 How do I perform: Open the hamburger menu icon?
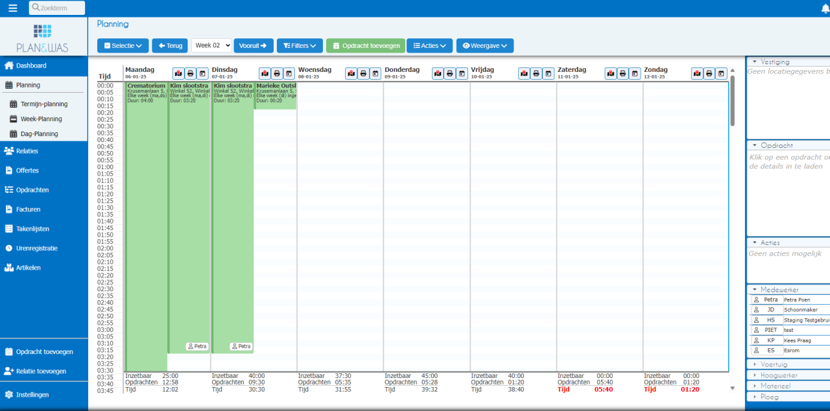coord(13,8)
